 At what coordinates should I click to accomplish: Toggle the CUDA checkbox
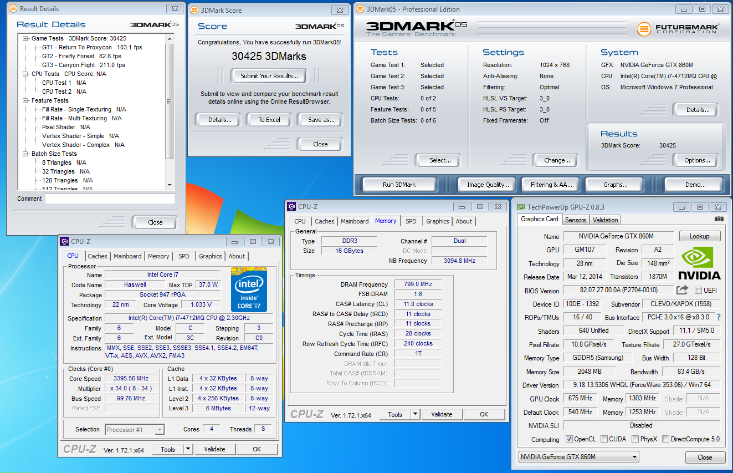click(604, 439)
